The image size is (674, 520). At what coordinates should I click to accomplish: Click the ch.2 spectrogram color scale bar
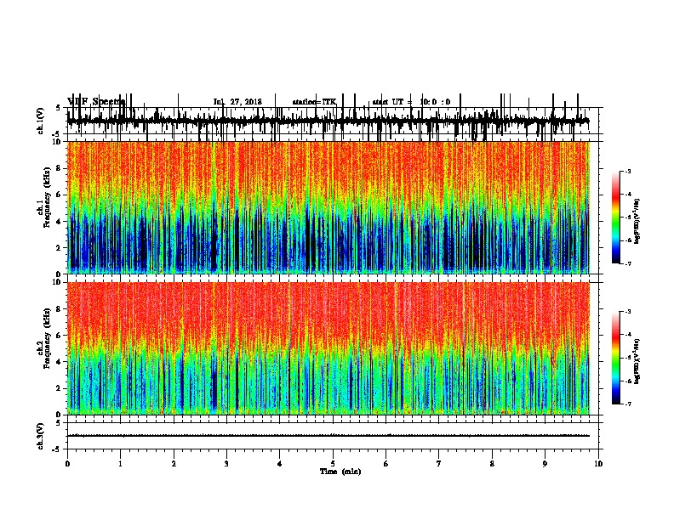pos(616,358)
